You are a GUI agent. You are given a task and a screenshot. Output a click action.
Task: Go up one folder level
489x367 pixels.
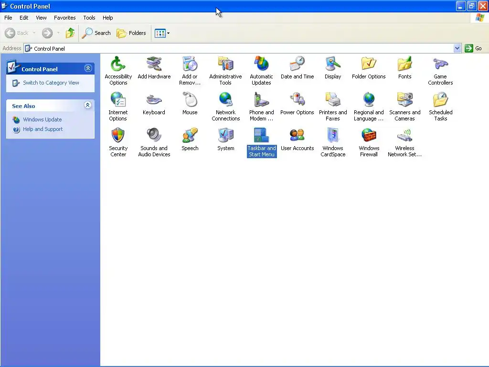pyautogui.click(x=70, y=33)
